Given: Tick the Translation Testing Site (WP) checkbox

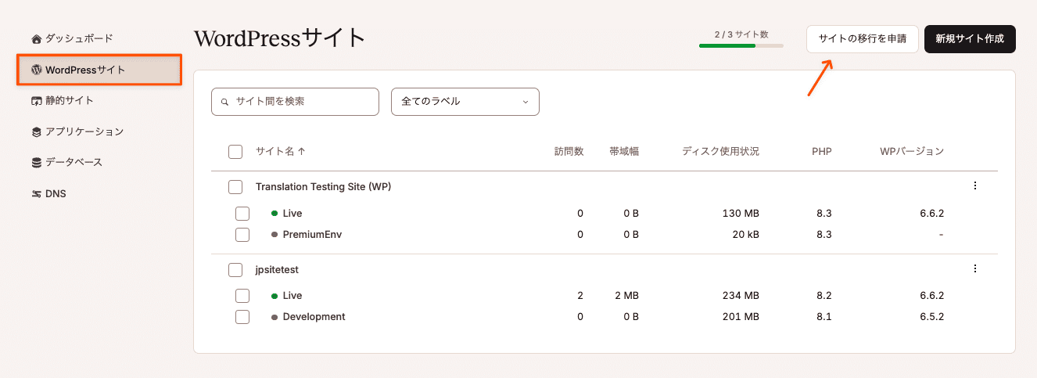Looking at the screenshot, I should pyautogui.click(x=235, y=187).
